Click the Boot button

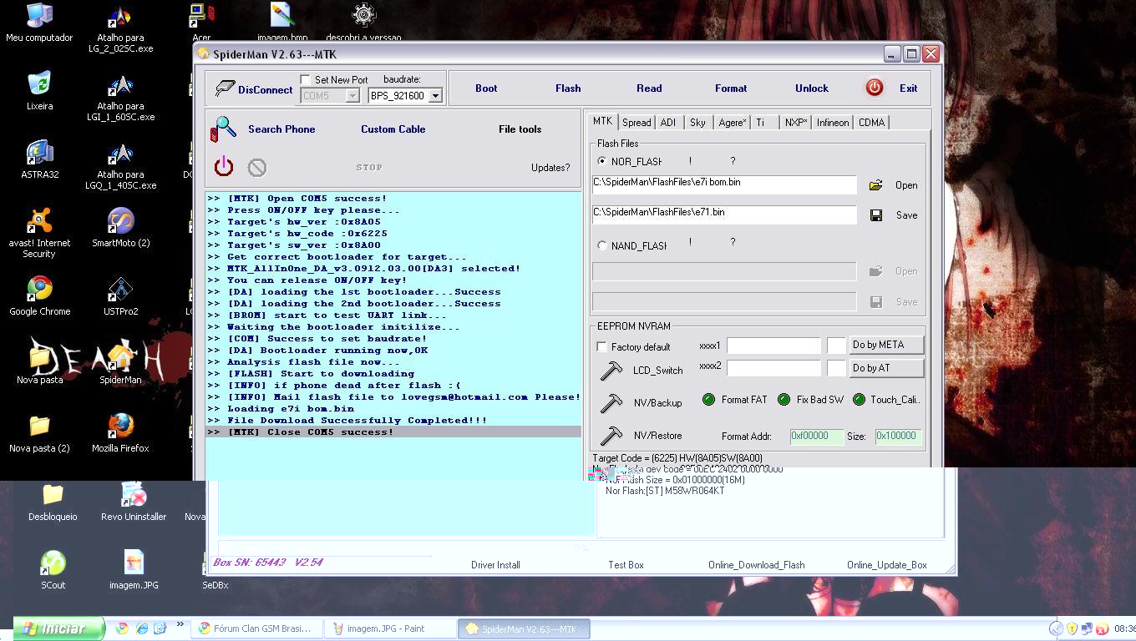coord(486,88)
